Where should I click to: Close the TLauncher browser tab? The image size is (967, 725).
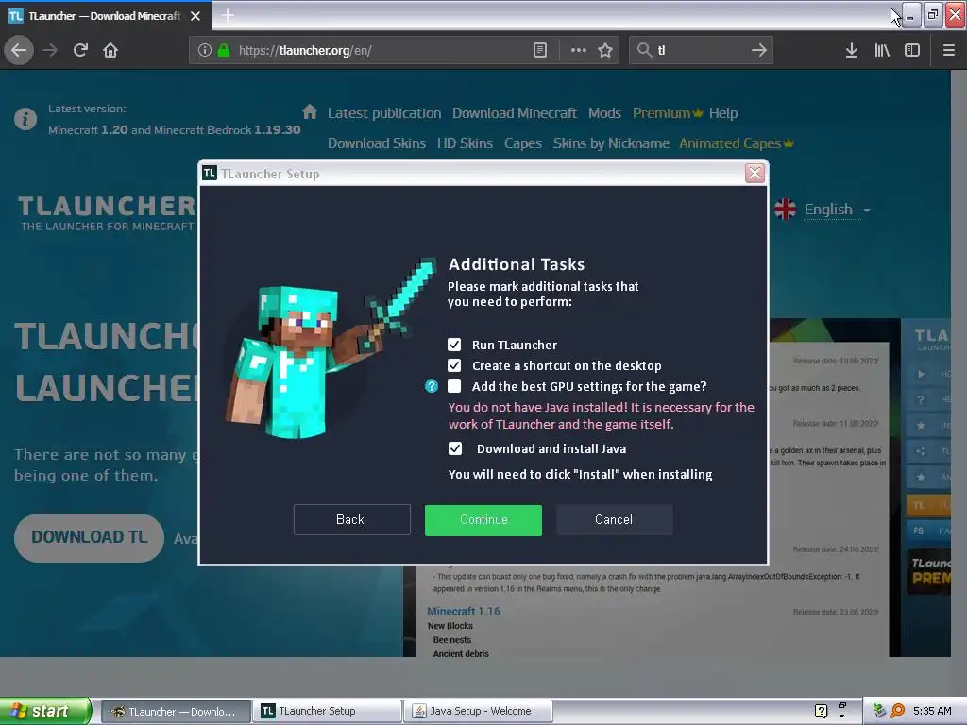coord(195,16)
